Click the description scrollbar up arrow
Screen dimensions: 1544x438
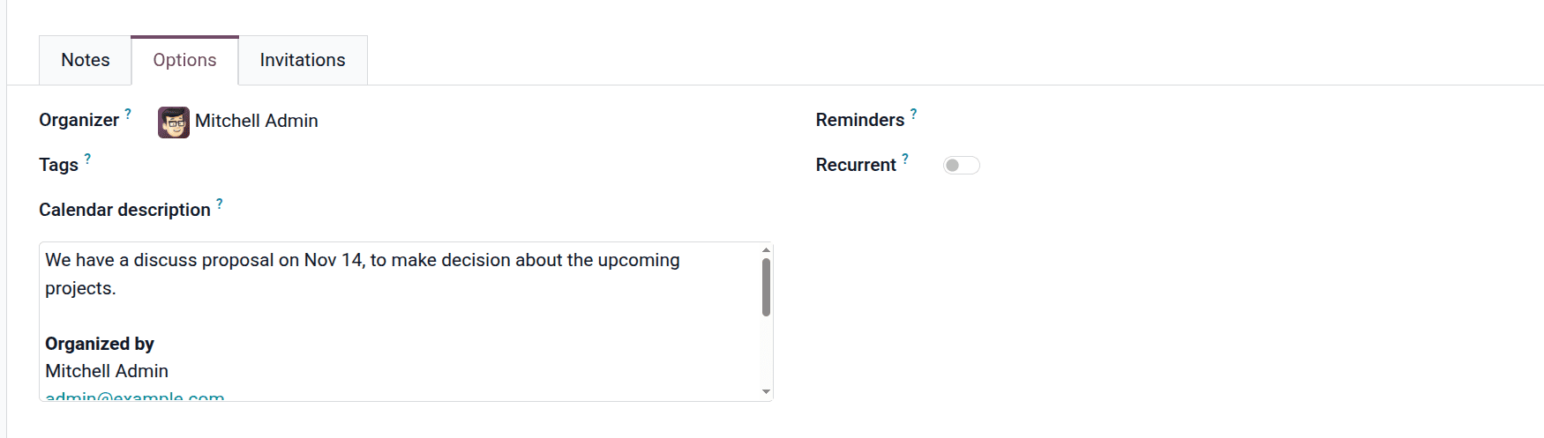click(766, 250)
